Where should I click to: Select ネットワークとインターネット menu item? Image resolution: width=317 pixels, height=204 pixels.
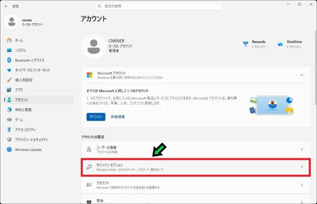(39, 70)
